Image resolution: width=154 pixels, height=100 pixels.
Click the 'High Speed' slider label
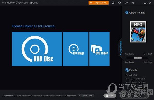click(148, 62)
